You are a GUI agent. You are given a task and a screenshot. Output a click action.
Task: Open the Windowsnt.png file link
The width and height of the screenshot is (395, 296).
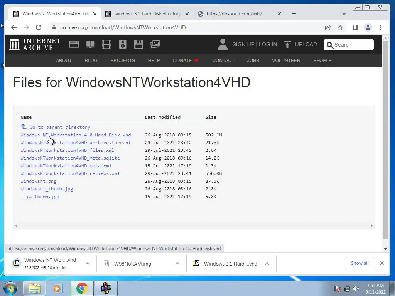39,181
